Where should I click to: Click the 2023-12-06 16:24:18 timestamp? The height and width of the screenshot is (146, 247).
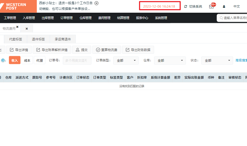point(159,7)
